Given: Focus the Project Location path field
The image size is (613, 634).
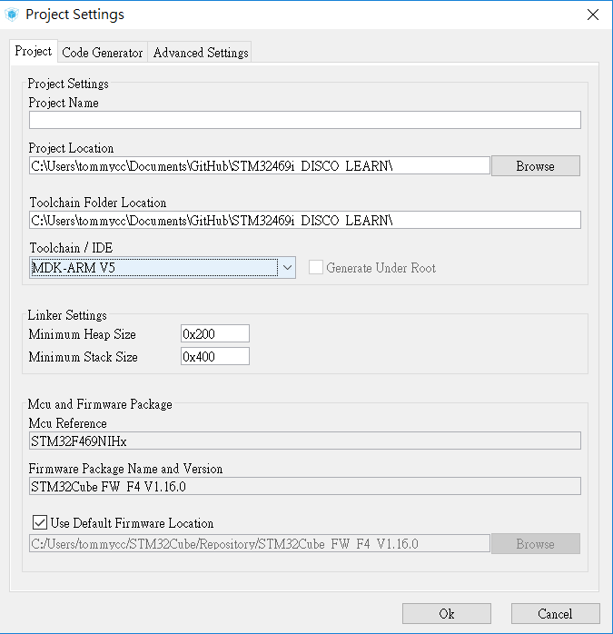Looking at the screenshot, I should tap(260, 165).
